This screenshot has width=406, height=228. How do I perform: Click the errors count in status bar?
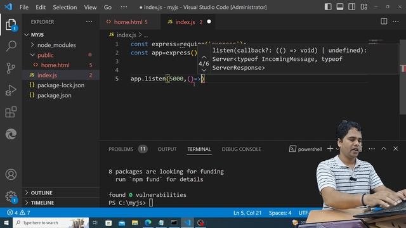pyautogui.click(x=13, y=213)
